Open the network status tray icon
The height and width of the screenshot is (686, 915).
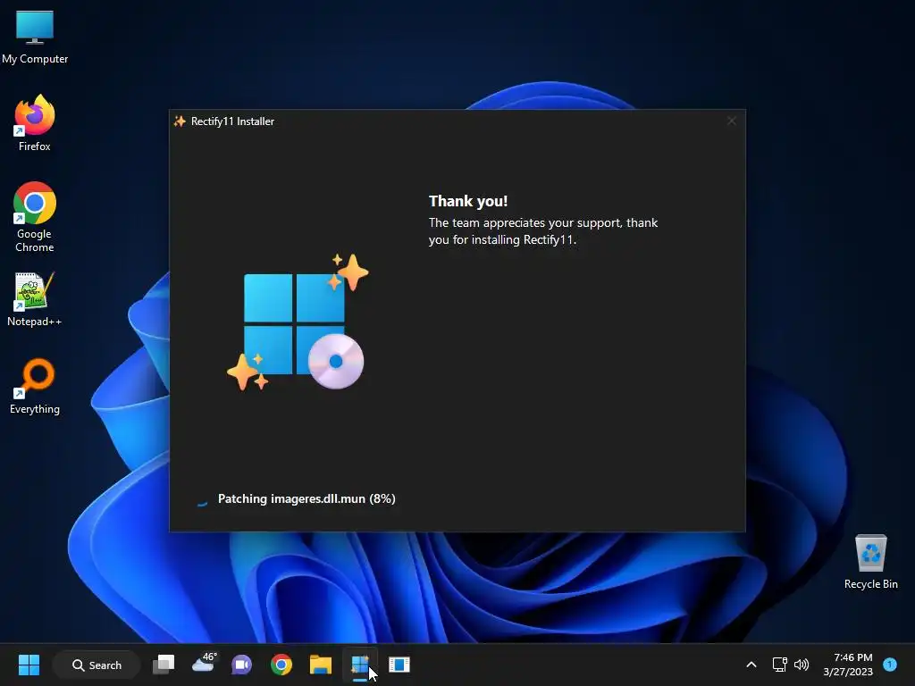point(779,665)
